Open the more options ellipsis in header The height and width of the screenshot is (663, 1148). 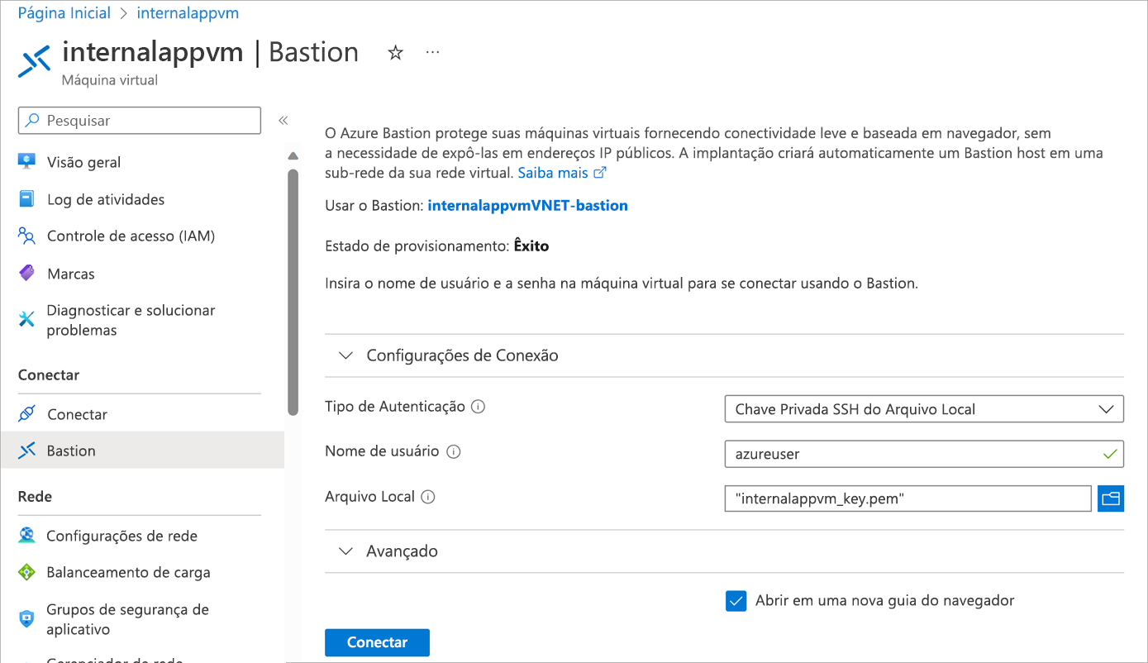point(432,52)
